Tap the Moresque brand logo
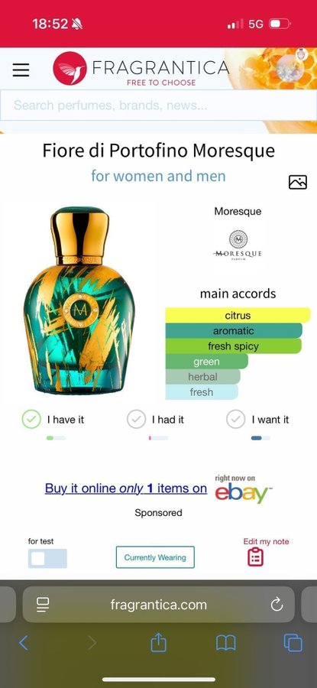This screenshot has width=317, height=688. click(238, 245)
